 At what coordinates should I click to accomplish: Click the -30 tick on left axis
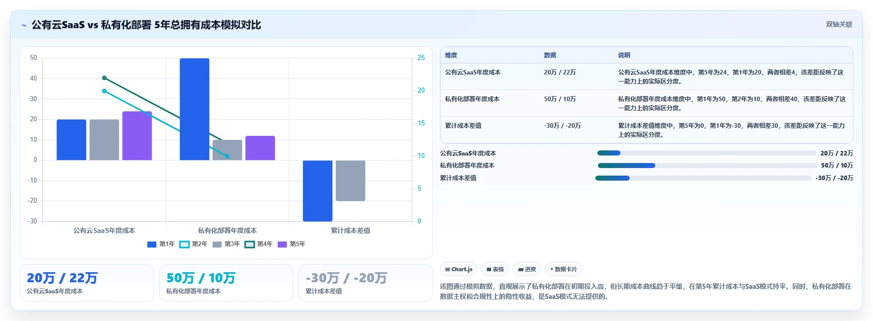[32, 221]
